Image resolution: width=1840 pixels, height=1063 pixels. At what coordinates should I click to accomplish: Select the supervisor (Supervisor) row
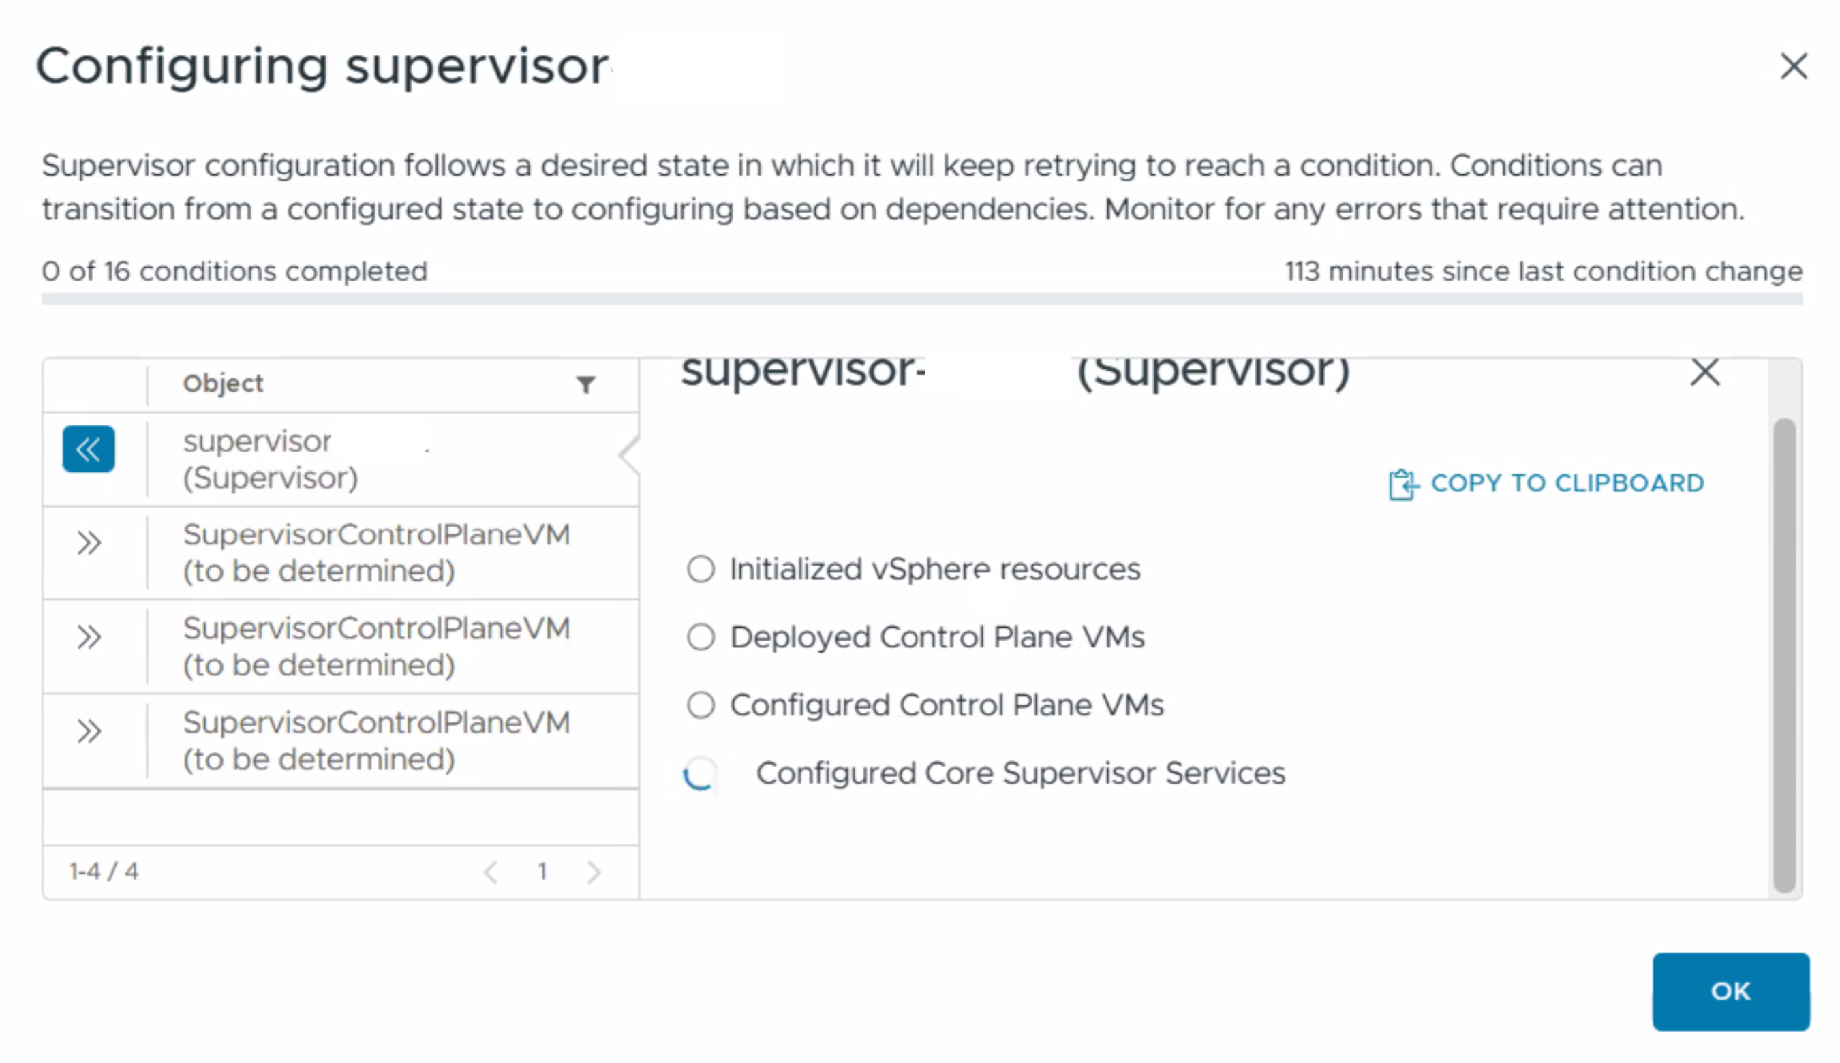pyautogui.click(x=341, y=460)
